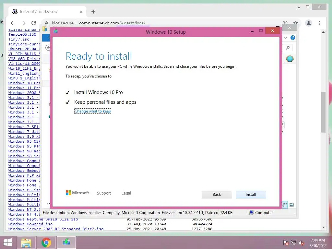Click the muted volume tray icon

tap(302, 243)
